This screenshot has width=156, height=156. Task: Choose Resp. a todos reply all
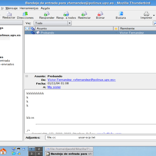(66, 15)
